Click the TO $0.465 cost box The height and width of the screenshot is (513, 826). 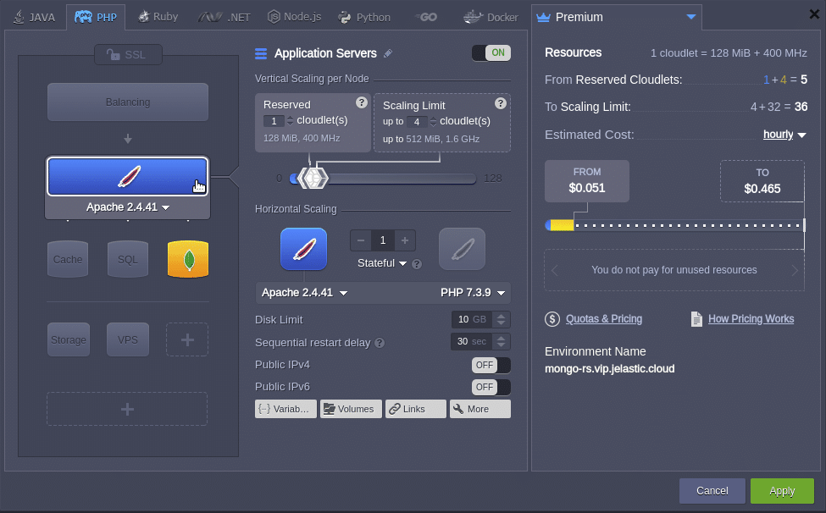(x=762, y=181)
